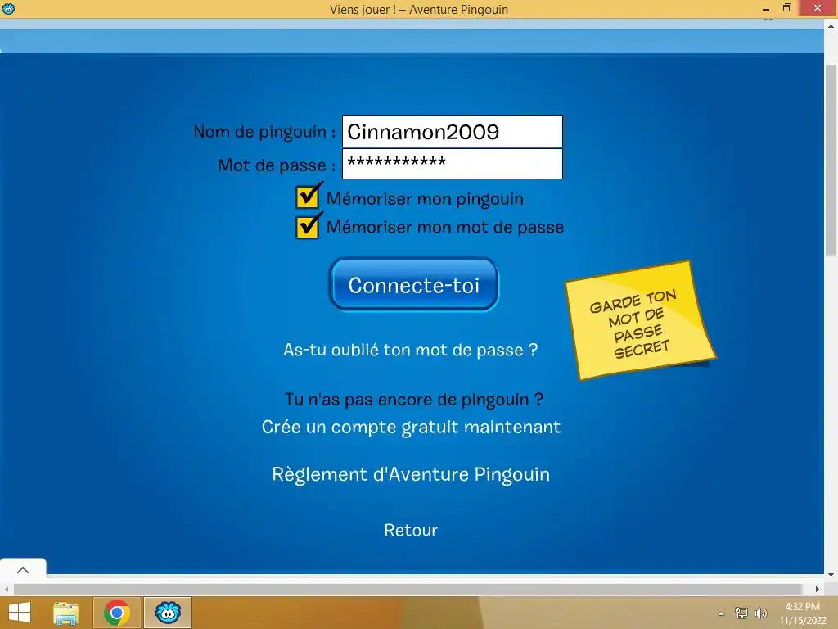Click the horizontal scrollbar track

pyautogui.click(x=408, y=589)
